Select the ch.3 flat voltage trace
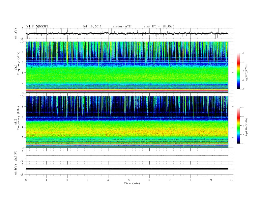The height and width of the screenshot is (202, 261). [127, 156]
